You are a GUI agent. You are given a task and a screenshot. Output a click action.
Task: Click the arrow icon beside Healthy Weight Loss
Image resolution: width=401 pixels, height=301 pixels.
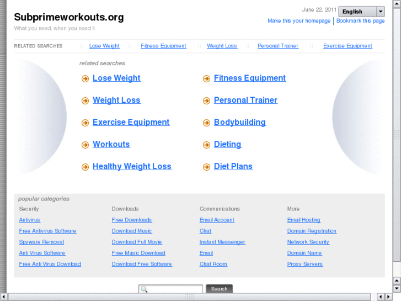coord(85,167)
